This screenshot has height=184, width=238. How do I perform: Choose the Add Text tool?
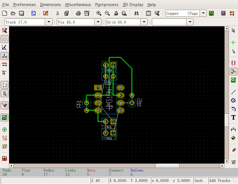[233, 118]
